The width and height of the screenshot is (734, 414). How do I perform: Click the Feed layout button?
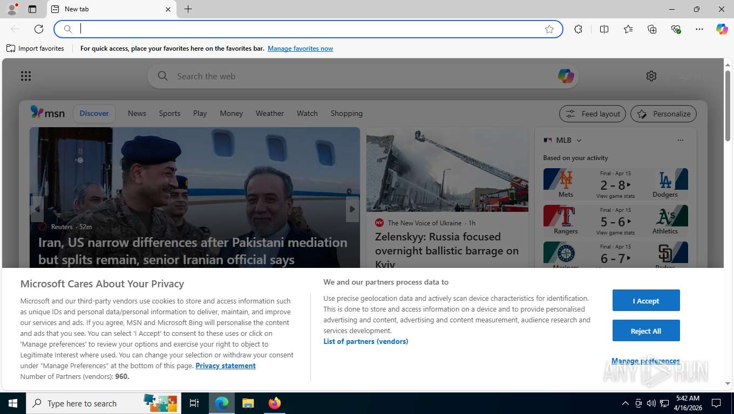[593, 114]
